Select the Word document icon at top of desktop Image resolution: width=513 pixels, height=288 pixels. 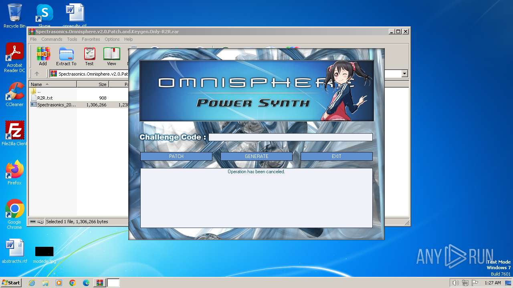coord(75,16)
